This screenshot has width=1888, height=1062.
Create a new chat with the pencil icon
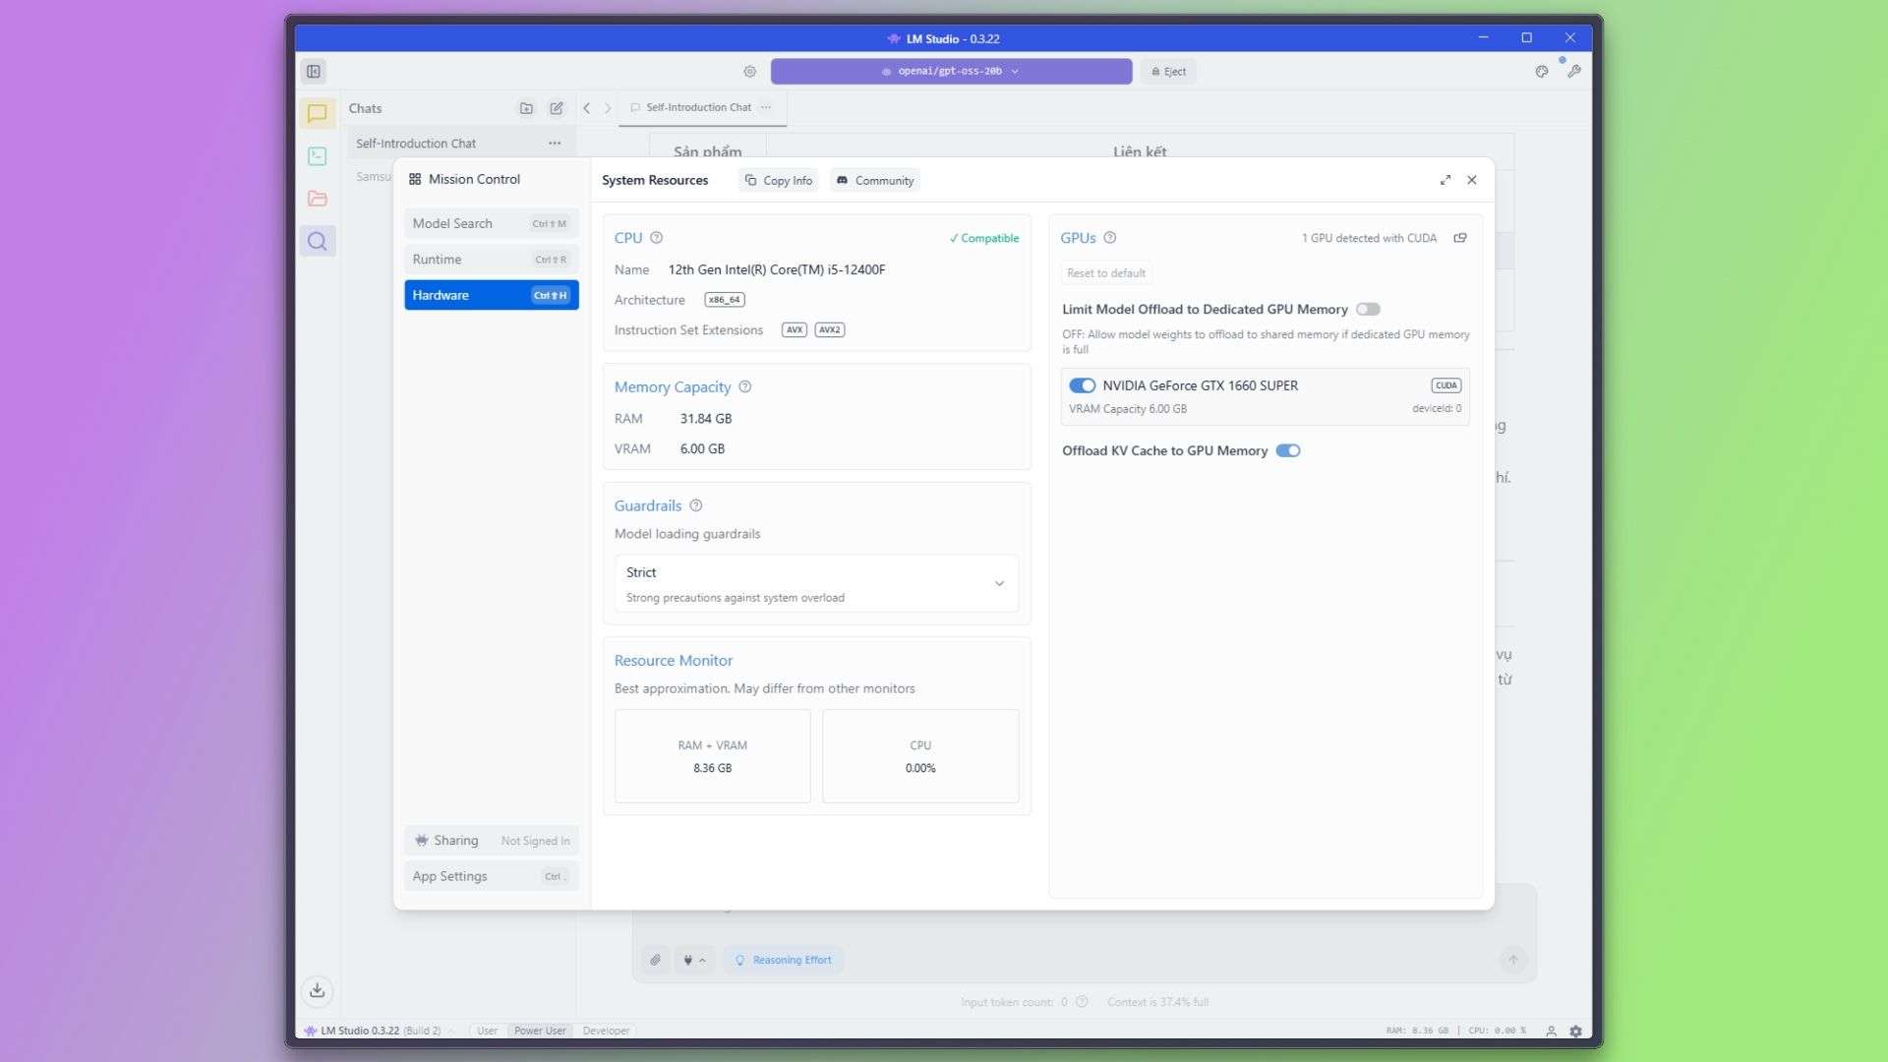click(557, 108)
